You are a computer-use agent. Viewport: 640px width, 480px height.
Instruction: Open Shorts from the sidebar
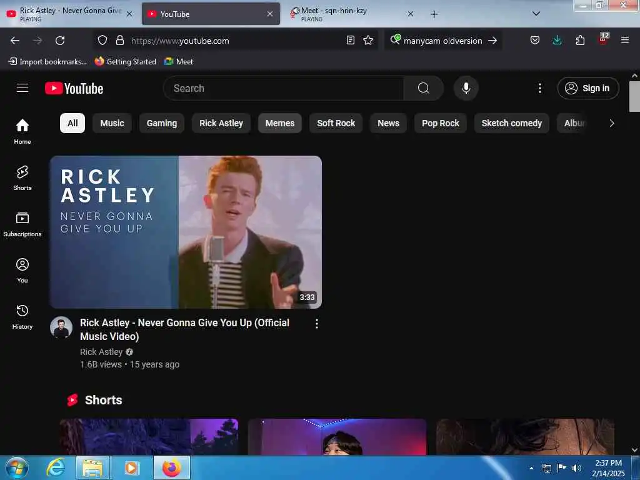coord(22,177)
